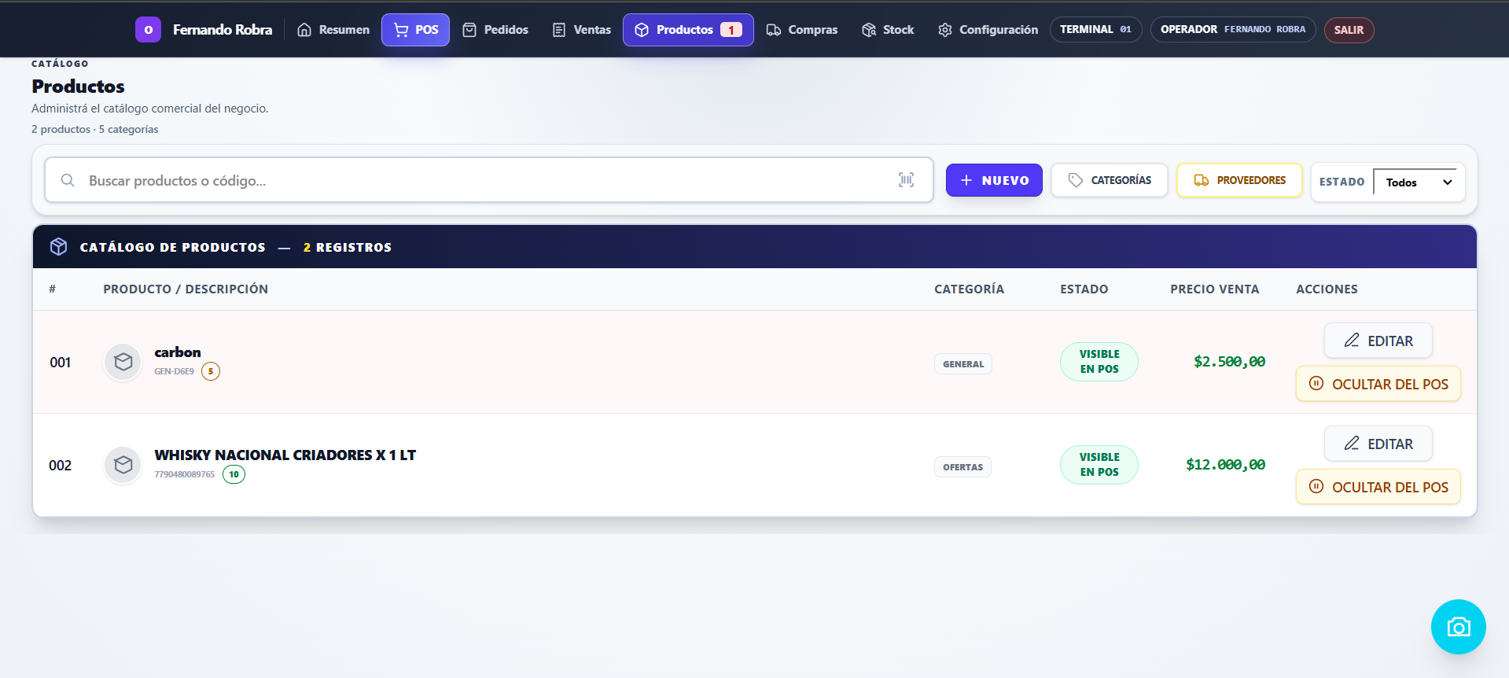
Task: Go to the Stock section
Action: tap(888, 30)
